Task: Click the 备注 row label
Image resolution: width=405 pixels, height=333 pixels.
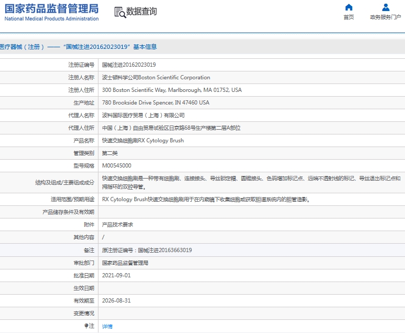Action: coord(89,250)
